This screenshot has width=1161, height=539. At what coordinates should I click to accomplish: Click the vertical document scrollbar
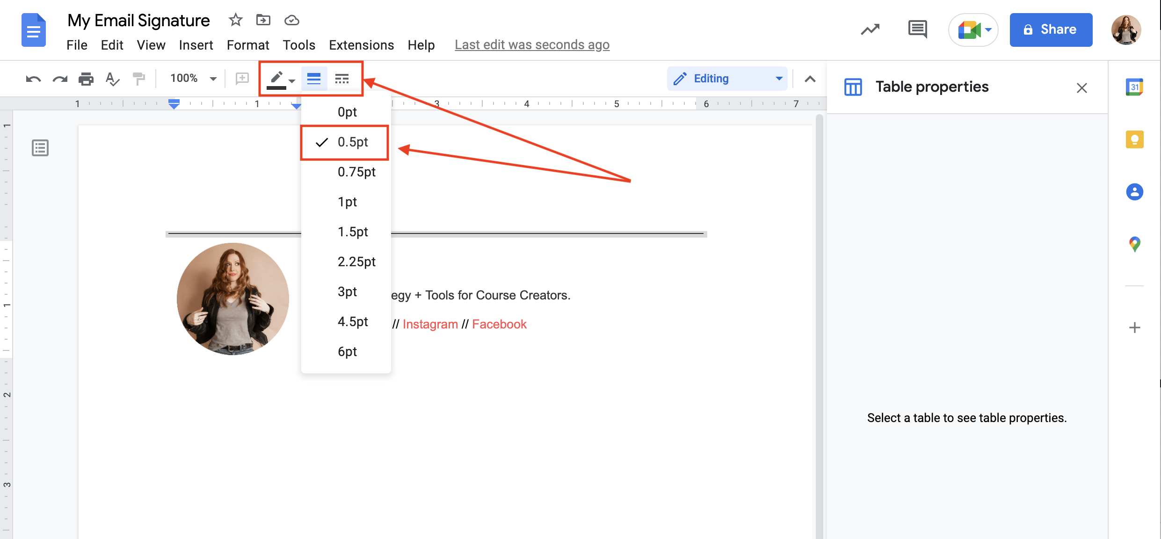pyautogui.click(x=819, y=328)
